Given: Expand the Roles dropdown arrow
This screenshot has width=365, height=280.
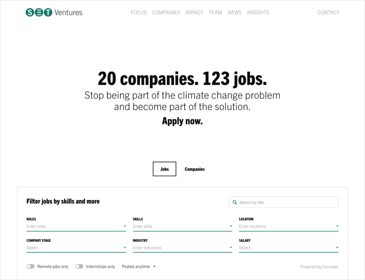Looking at the screenshot, I should (125, 226).
